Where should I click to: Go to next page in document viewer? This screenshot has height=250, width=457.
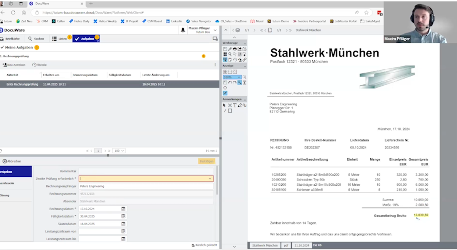(286, 30)
